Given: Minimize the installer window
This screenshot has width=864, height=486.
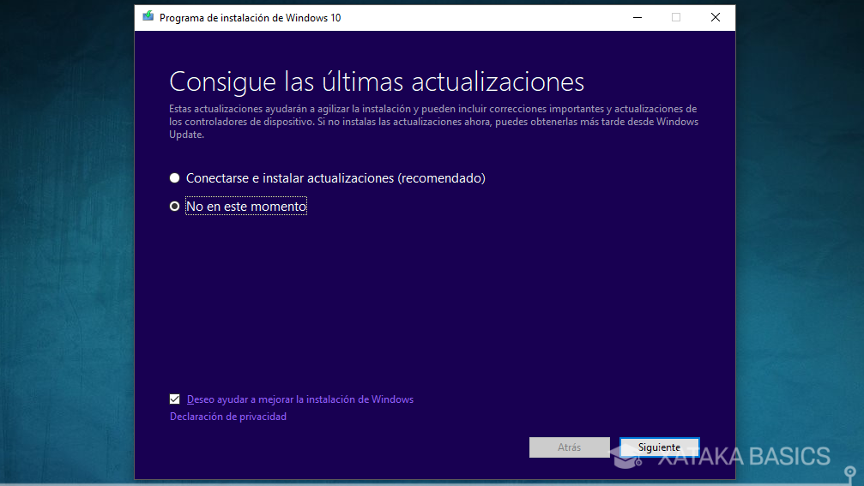Looking at the screenshot, I should [x=637, y=18].
